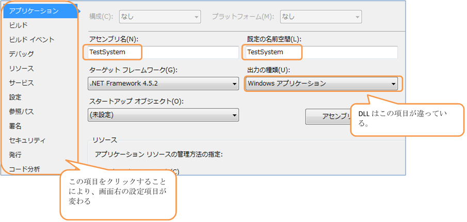Viewport: 467px width, 222px height.
Task: Open the デバッグ tab
Action: coord(22,54)
